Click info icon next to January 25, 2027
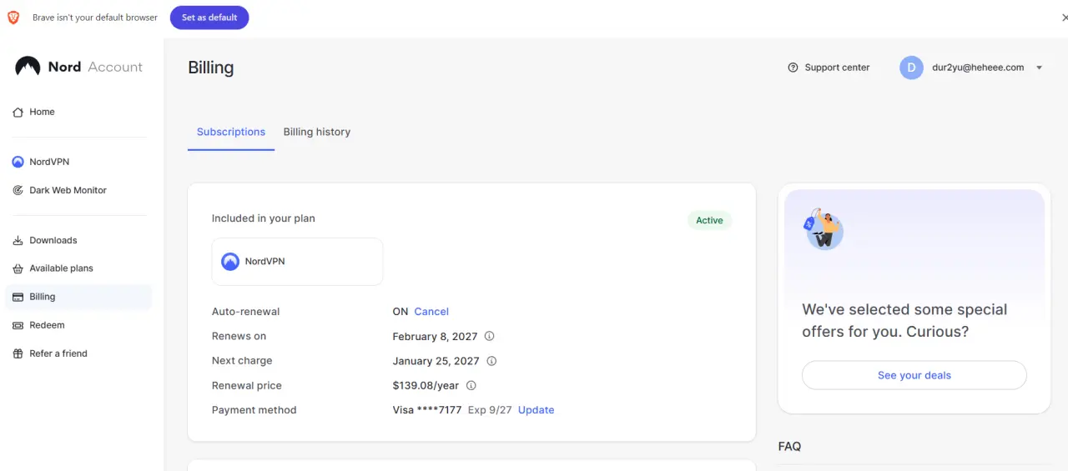Viewport: 1068px width, 471px height. click(491, 361)
